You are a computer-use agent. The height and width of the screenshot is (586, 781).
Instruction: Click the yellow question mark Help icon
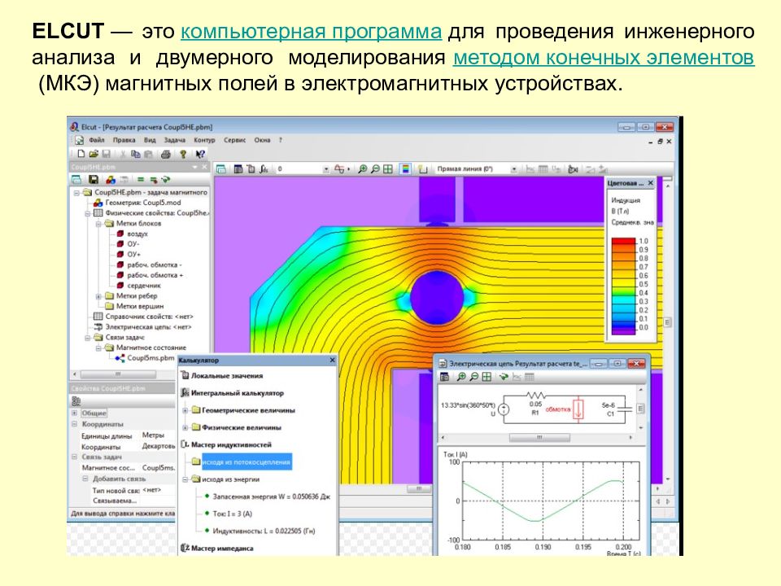(183, 154)
